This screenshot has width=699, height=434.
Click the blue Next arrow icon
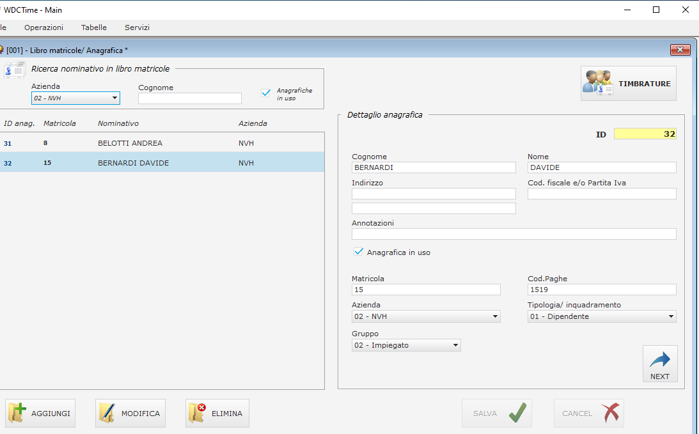(660, 359)
